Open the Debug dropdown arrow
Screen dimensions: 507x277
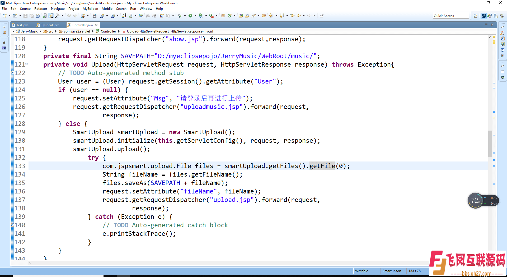point(185,16)
